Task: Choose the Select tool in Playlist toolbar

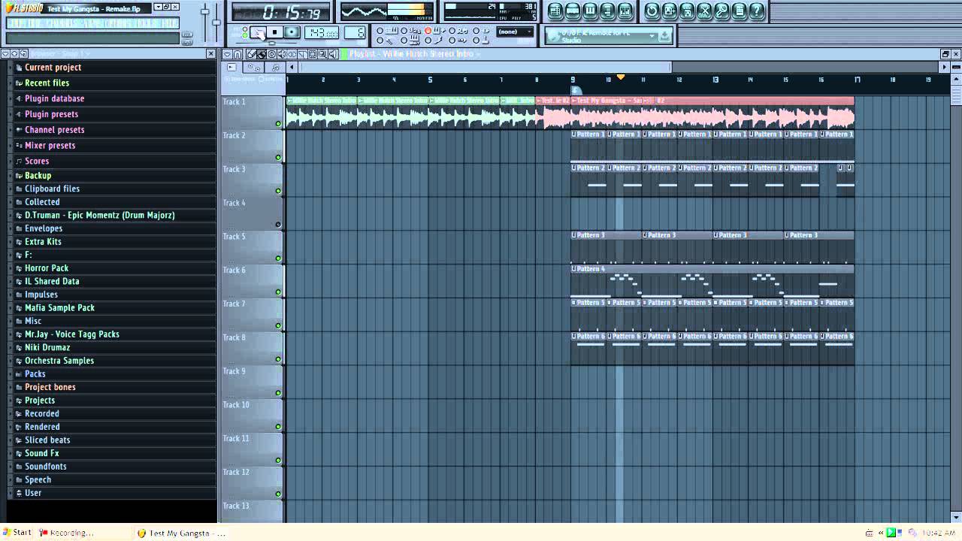Action: coord(313,54)
